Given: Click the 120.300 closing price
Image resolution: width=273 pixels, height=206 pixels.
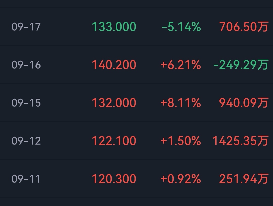Looking at the screenshot, I should click(x=114, y=179).
